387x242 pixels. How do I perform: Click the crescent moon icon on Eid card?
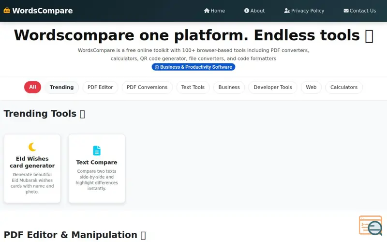click(x=32, y=147)
